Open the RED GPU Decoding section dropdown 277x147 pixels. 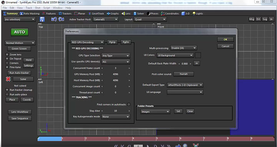coord(87,42)
